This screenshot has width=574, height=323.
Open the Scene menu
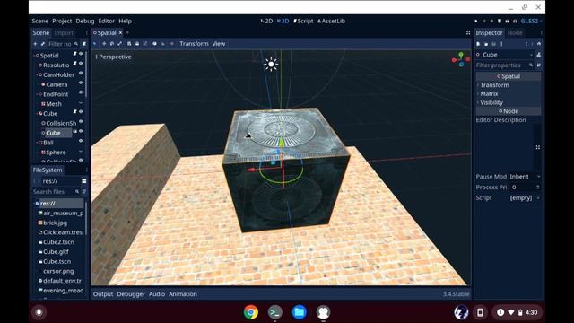click(x=39, y=21)
